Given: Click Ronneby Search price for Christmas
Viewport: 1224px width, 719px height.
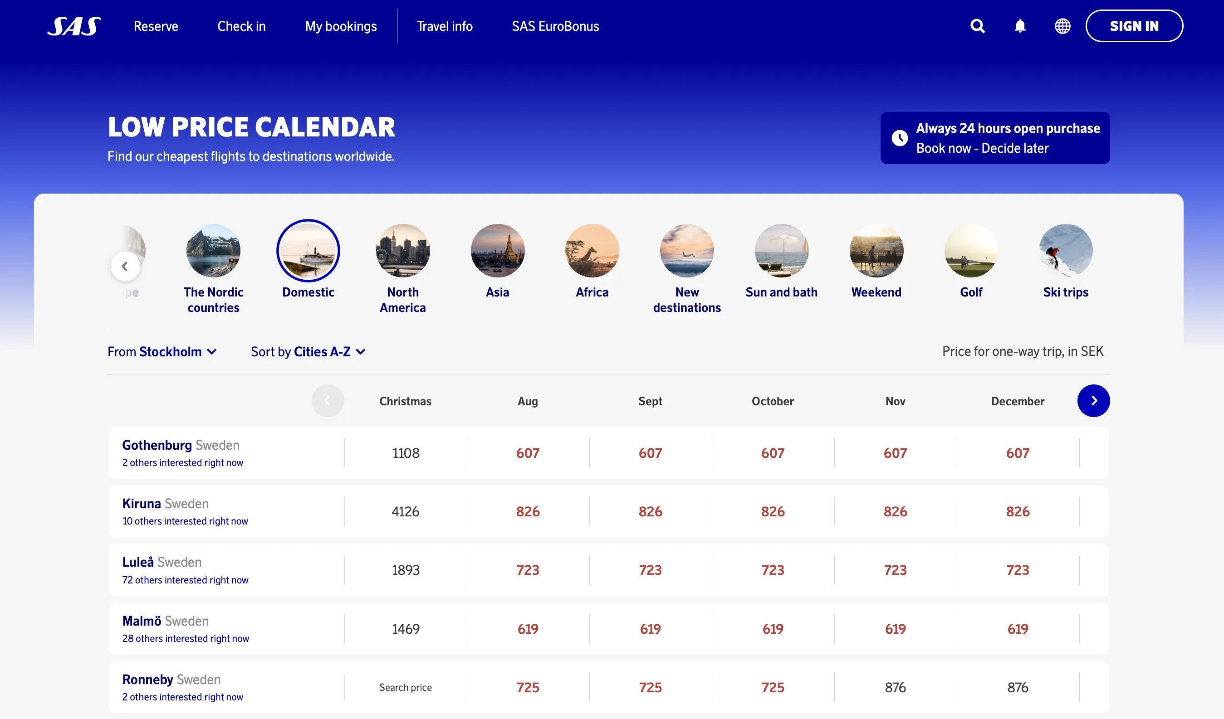Looking at the screenshot, I should 406,687.
